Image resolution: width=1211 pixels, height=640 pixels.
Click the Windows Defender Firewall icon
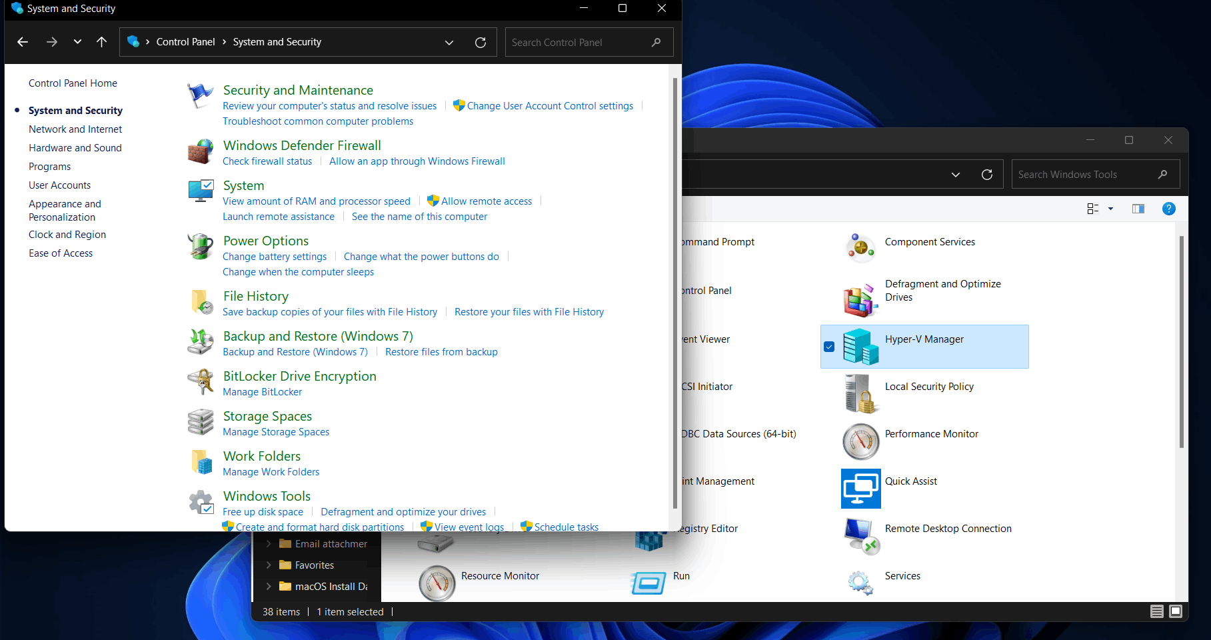pyautogui.click(x=200, y=152)
